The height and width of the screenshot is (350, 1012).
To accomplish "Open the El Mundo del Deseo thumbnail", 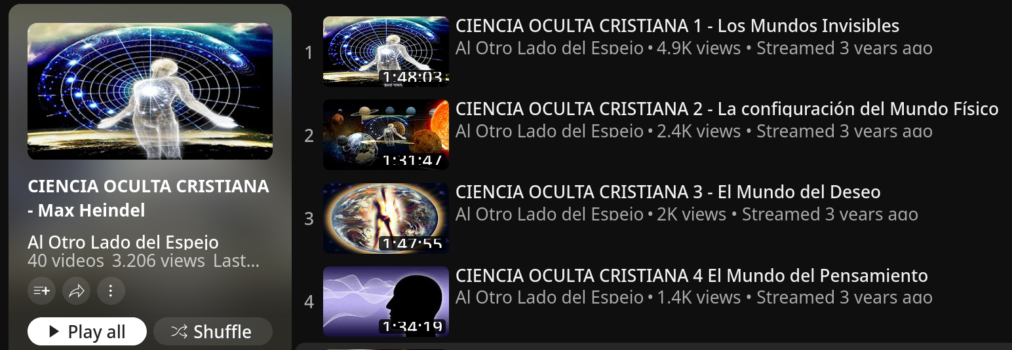I will tap(386, 218).
